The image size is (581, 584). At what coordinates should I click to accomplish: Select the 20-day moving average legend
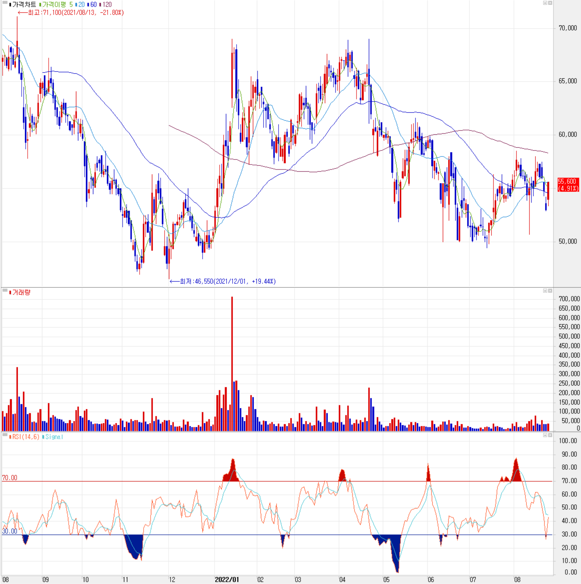(x=80, y=5)
